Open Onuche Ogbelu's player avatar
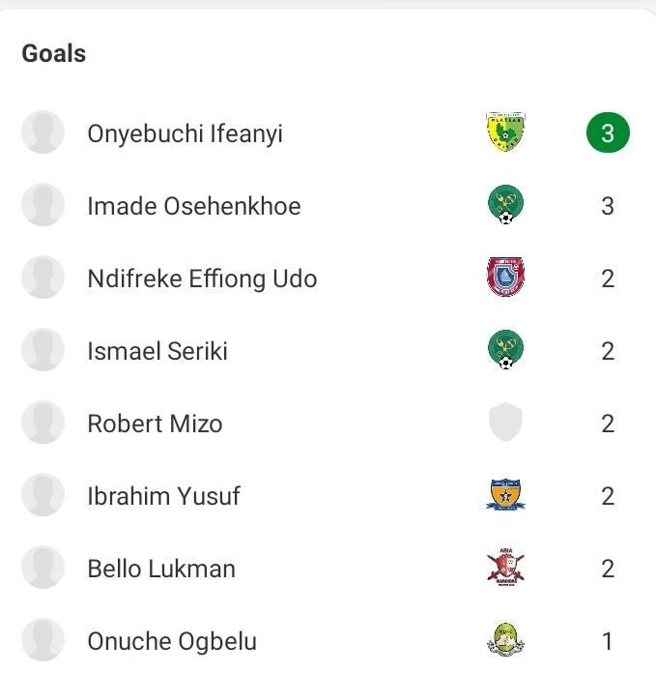Viewport: 656px width, 673px height. [43, 640]
